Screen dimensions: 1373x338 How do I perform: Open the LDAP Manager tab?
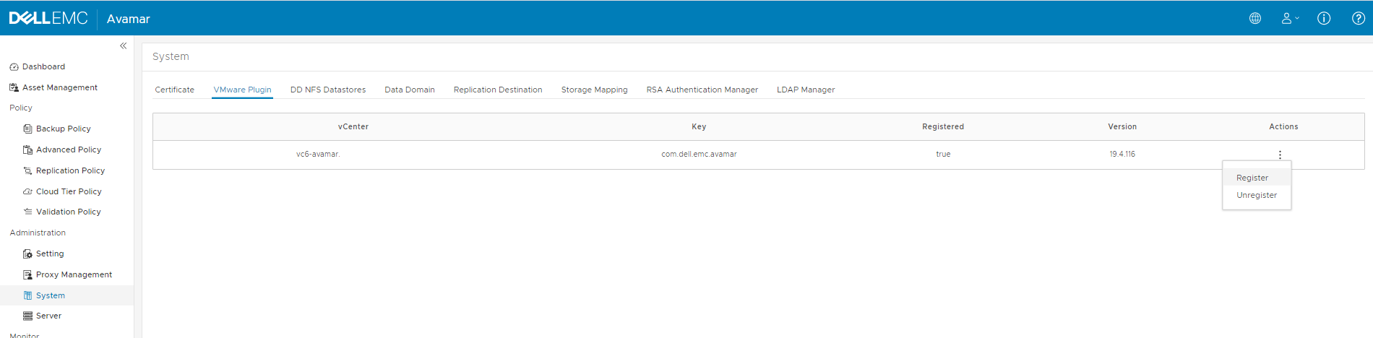[806, 90]
